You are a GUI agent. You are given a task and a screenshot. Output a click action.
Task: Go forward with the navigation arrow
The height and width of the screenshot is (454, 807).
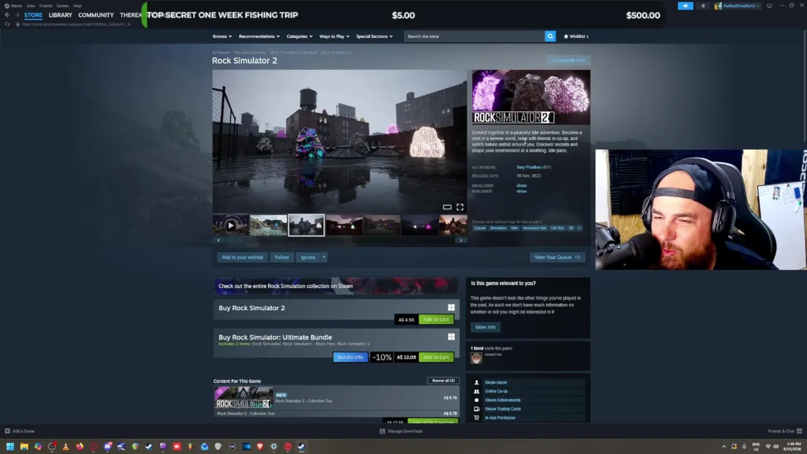pyautogui.click(x=16, y=15)
